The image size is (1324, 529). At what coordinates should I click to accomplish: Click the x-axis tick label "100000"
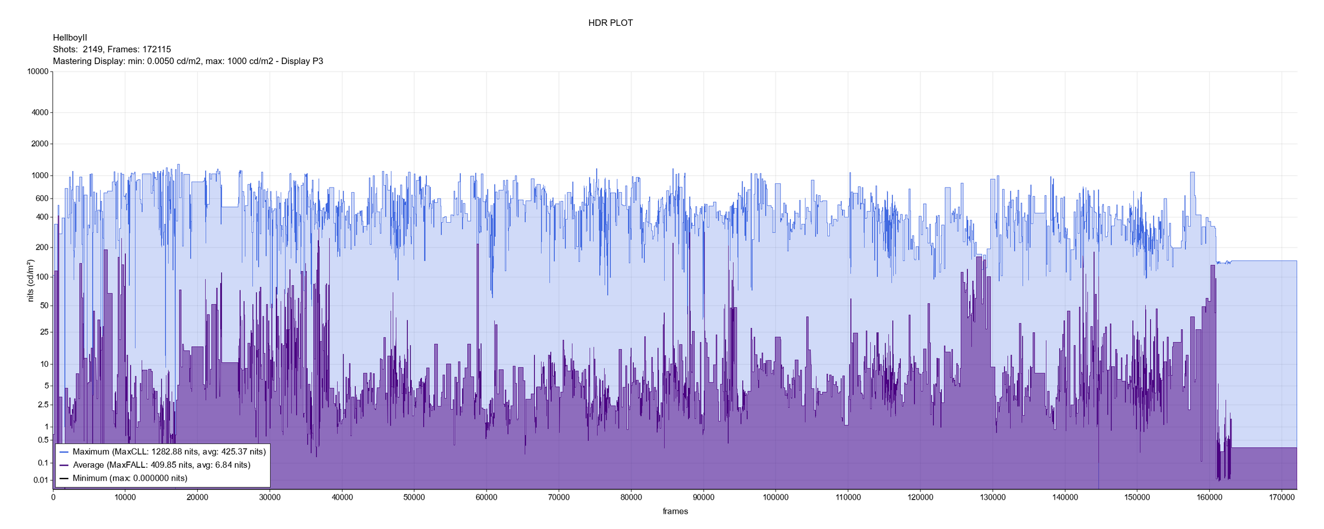(x=776, y=498)
